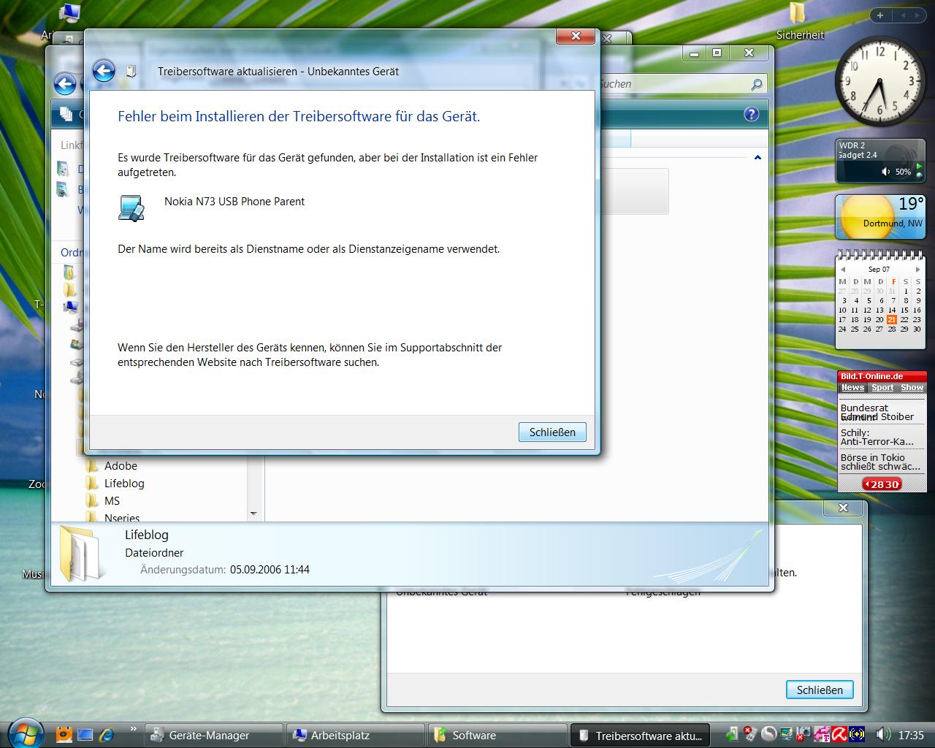Click the Explorer window's back arrow button
Screen dimensions: 935x748
65,84
